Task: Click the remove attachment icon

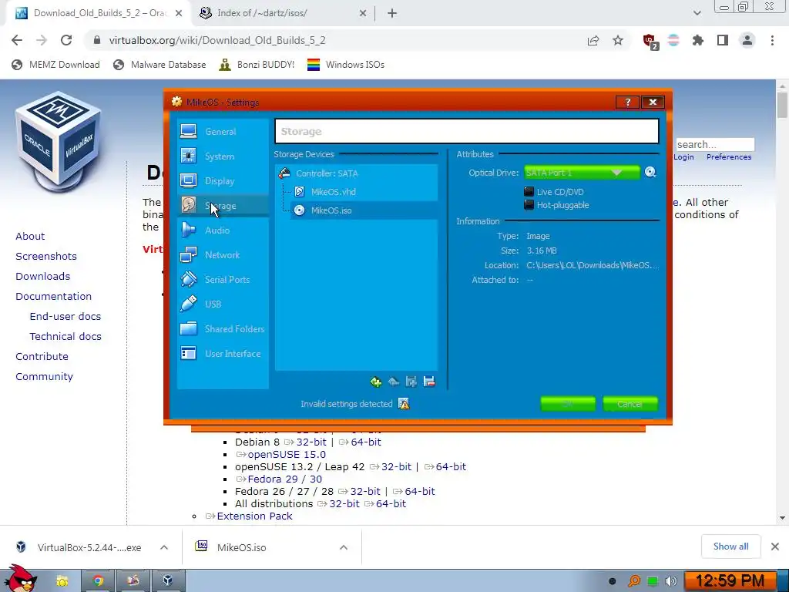Action: click(429, 382)
